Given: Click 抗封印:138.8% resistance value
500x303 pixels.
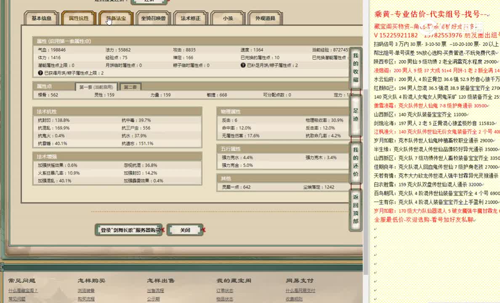Looking at the screenshot, I should point(53,120).
